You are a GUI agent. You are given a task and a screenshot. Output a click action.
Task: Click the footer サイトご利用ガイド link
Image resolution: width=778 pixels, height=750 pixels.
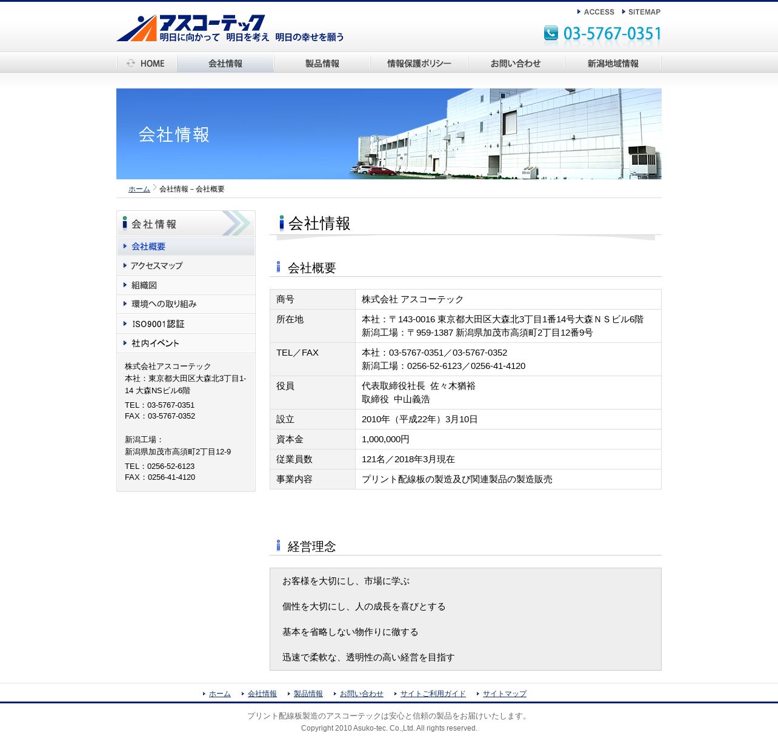433,694
